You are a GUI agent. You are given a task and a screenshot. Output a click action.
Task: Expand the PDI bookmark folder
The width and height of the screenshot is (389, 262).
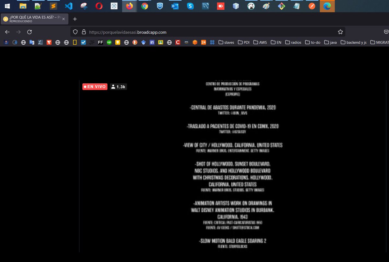[244, 42]
